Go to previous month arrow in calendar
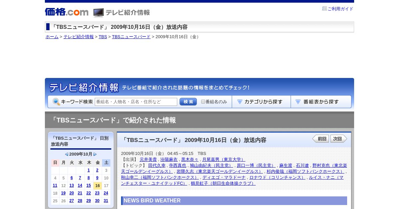 pyautogui.click(x=66, y=154)
